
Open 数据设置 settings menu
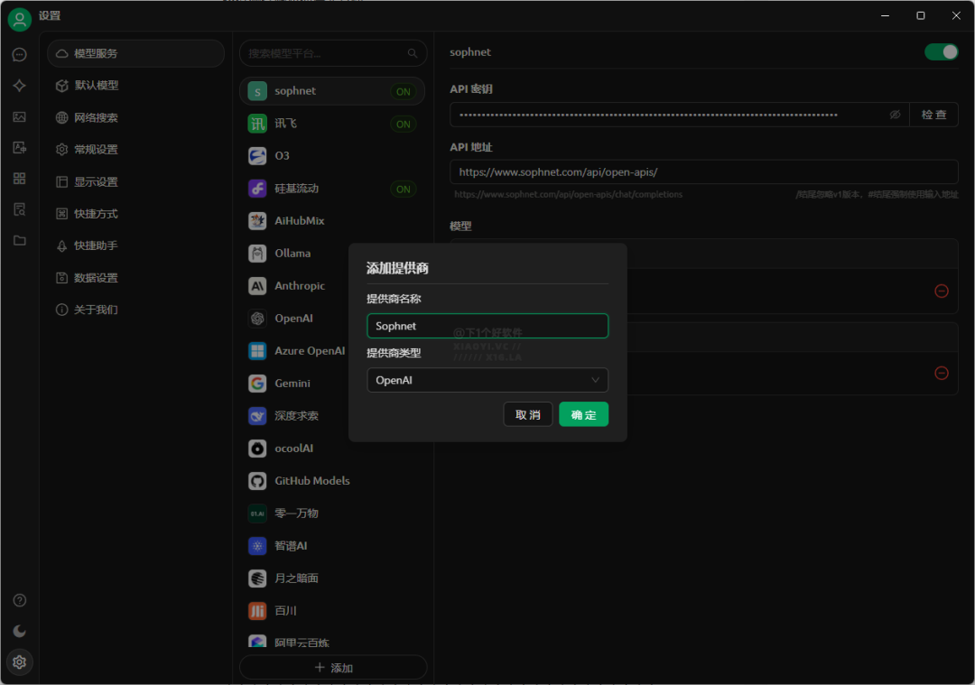(x=135, y=278)
